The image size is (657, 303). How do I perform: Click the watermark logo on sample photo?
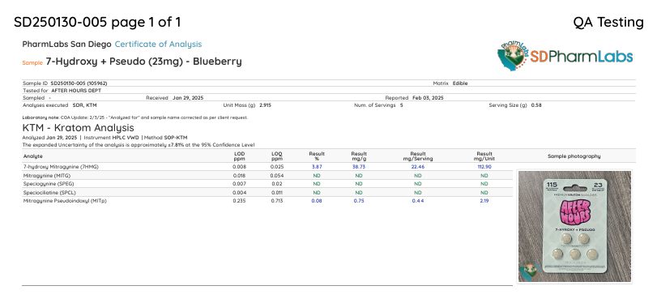coord(529,271)
